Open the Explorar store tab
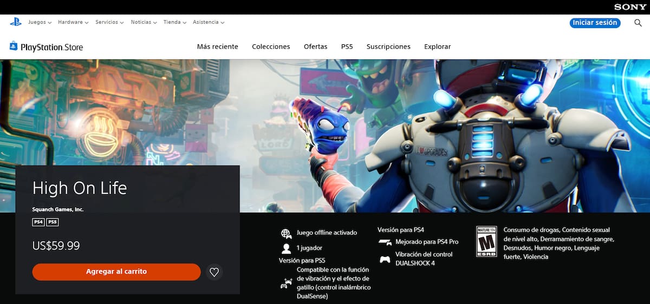650x304 pixels. 438,47
